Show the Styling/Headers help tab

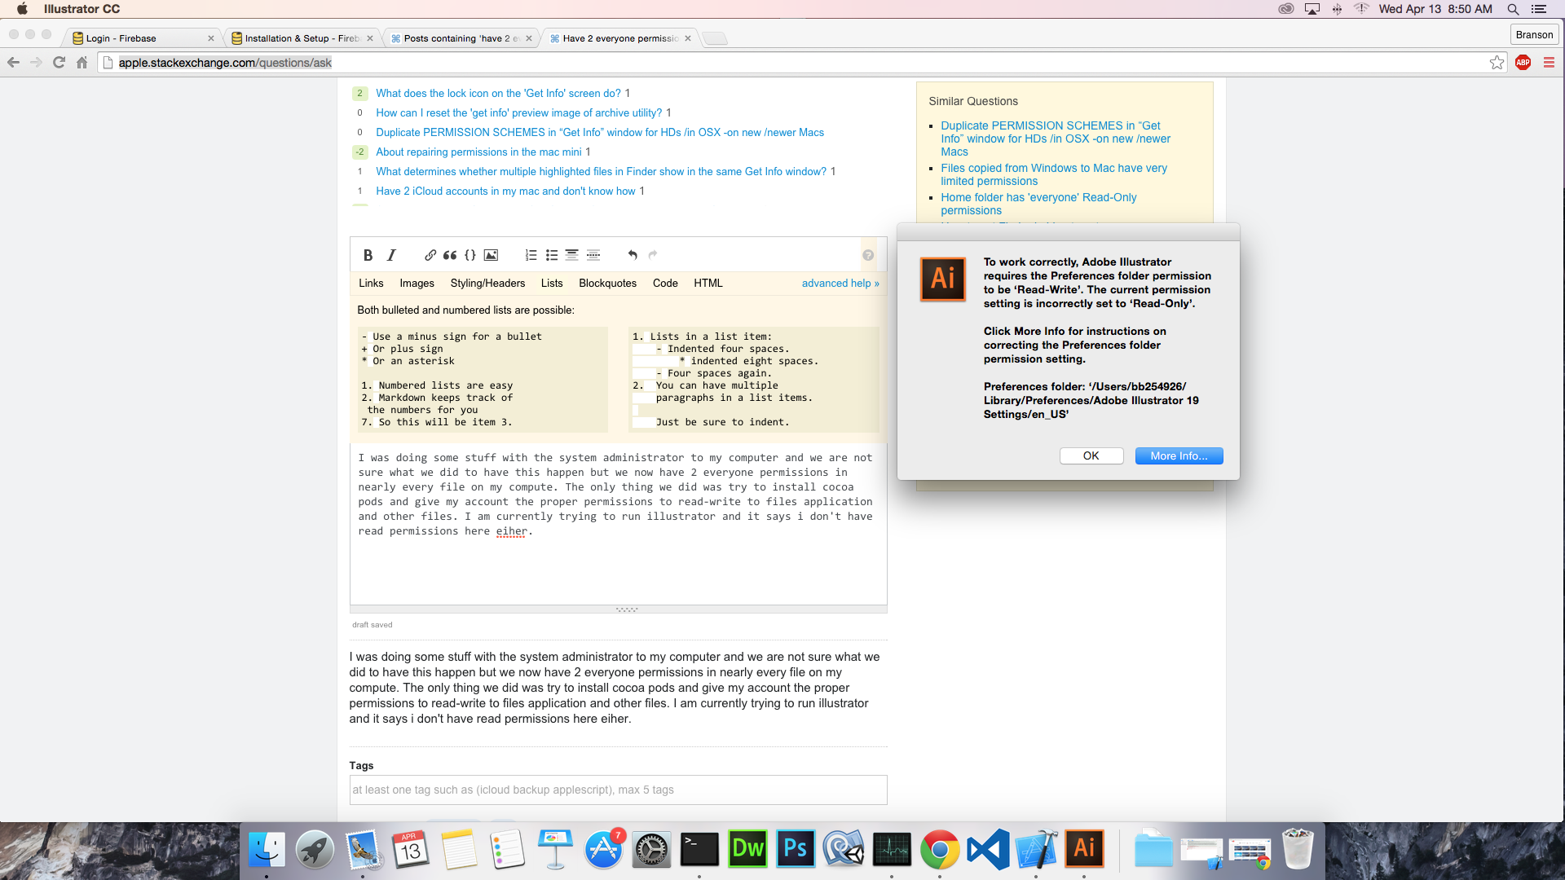[x=487, y=283]
